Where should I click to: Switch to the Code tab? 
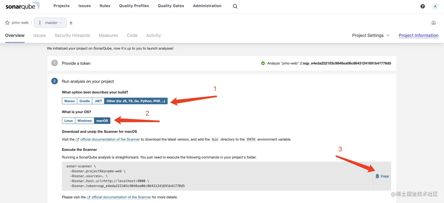(x=132, y=35)
